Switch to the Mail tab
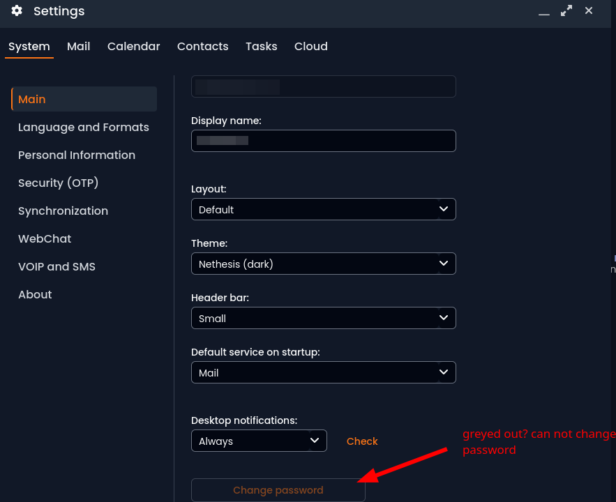Viewport: 616px width, 502px height. (78, 46)
